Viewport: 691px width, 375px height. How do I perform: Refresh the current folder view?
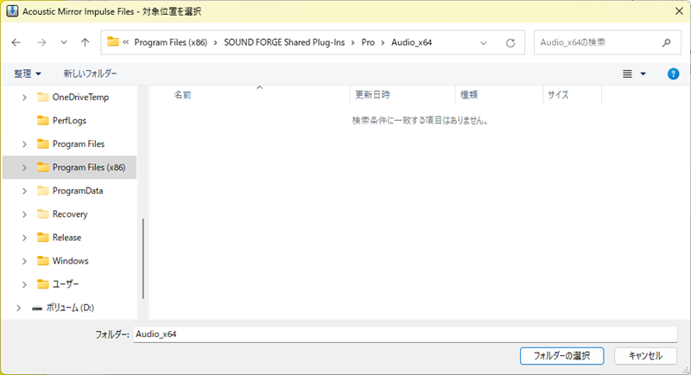510,42
